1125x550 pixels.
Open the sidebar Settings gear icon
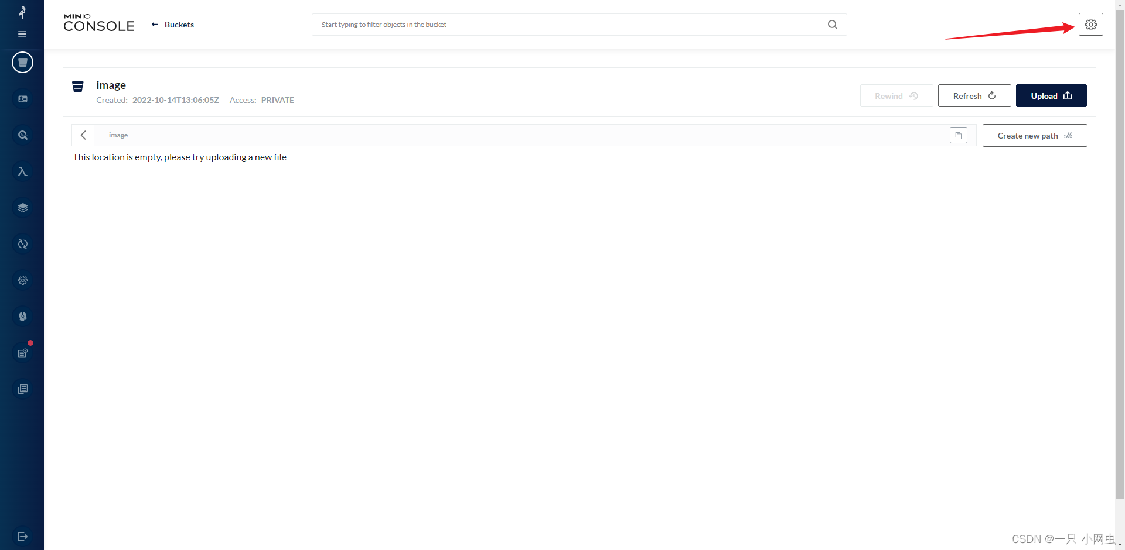(x=22, y=280)
